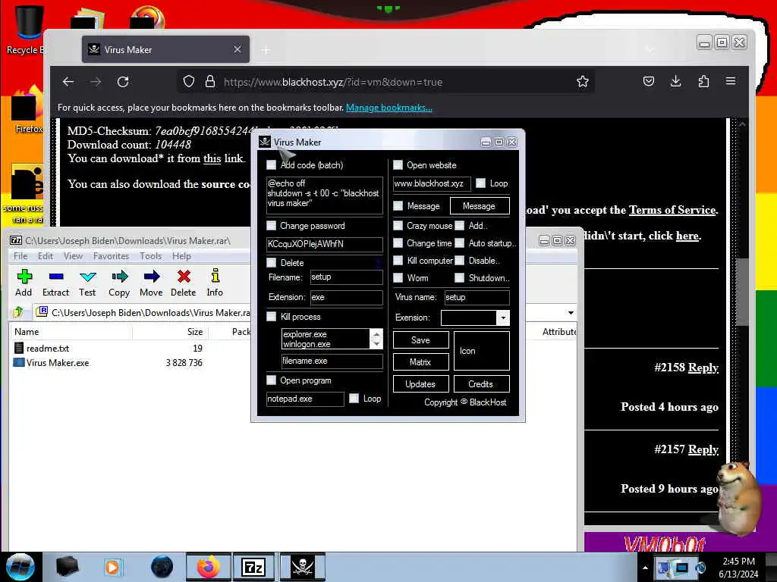
Task: Open the Windows Start menu
Action: [x=20, y=567]
